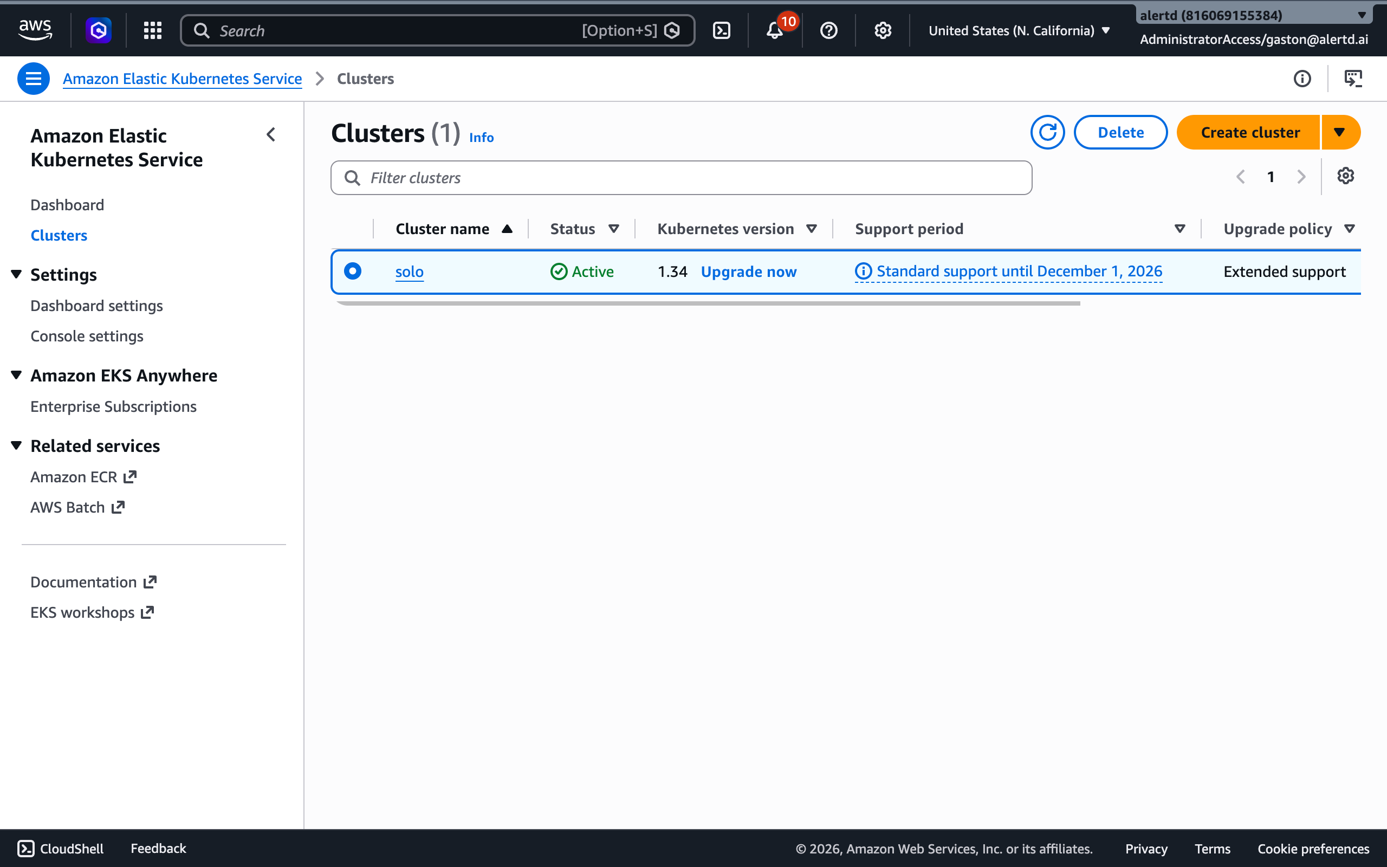
Task: Open the AWS home logo
Action: pyautogui.click(x=35, y=30)
